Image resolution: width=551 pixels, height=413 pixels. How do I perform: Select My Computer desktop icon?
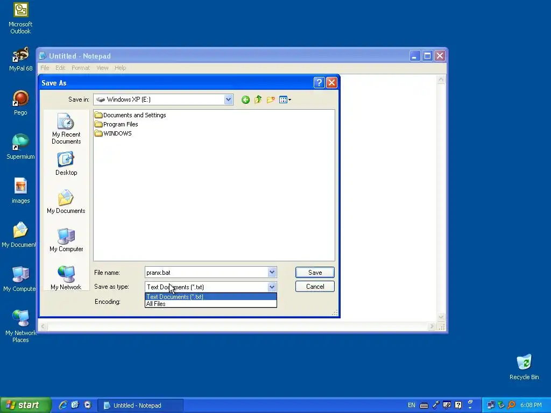pos(20,279)
